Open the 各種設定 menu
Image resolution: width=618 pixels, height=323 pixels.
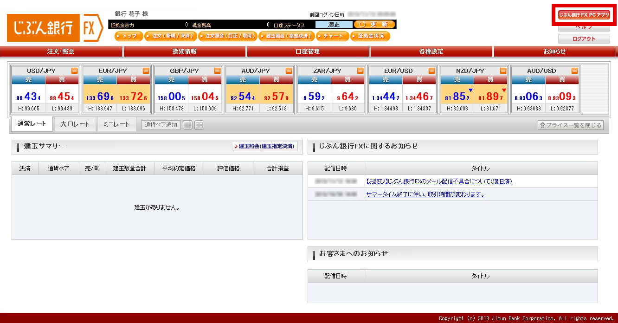click(431, 52)
